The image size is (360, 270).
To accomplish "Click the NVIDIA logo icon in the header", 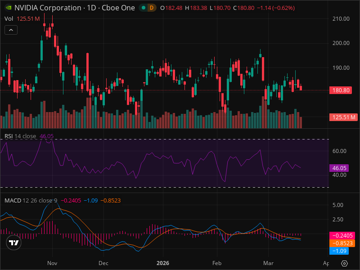I will tap(9, 8).
